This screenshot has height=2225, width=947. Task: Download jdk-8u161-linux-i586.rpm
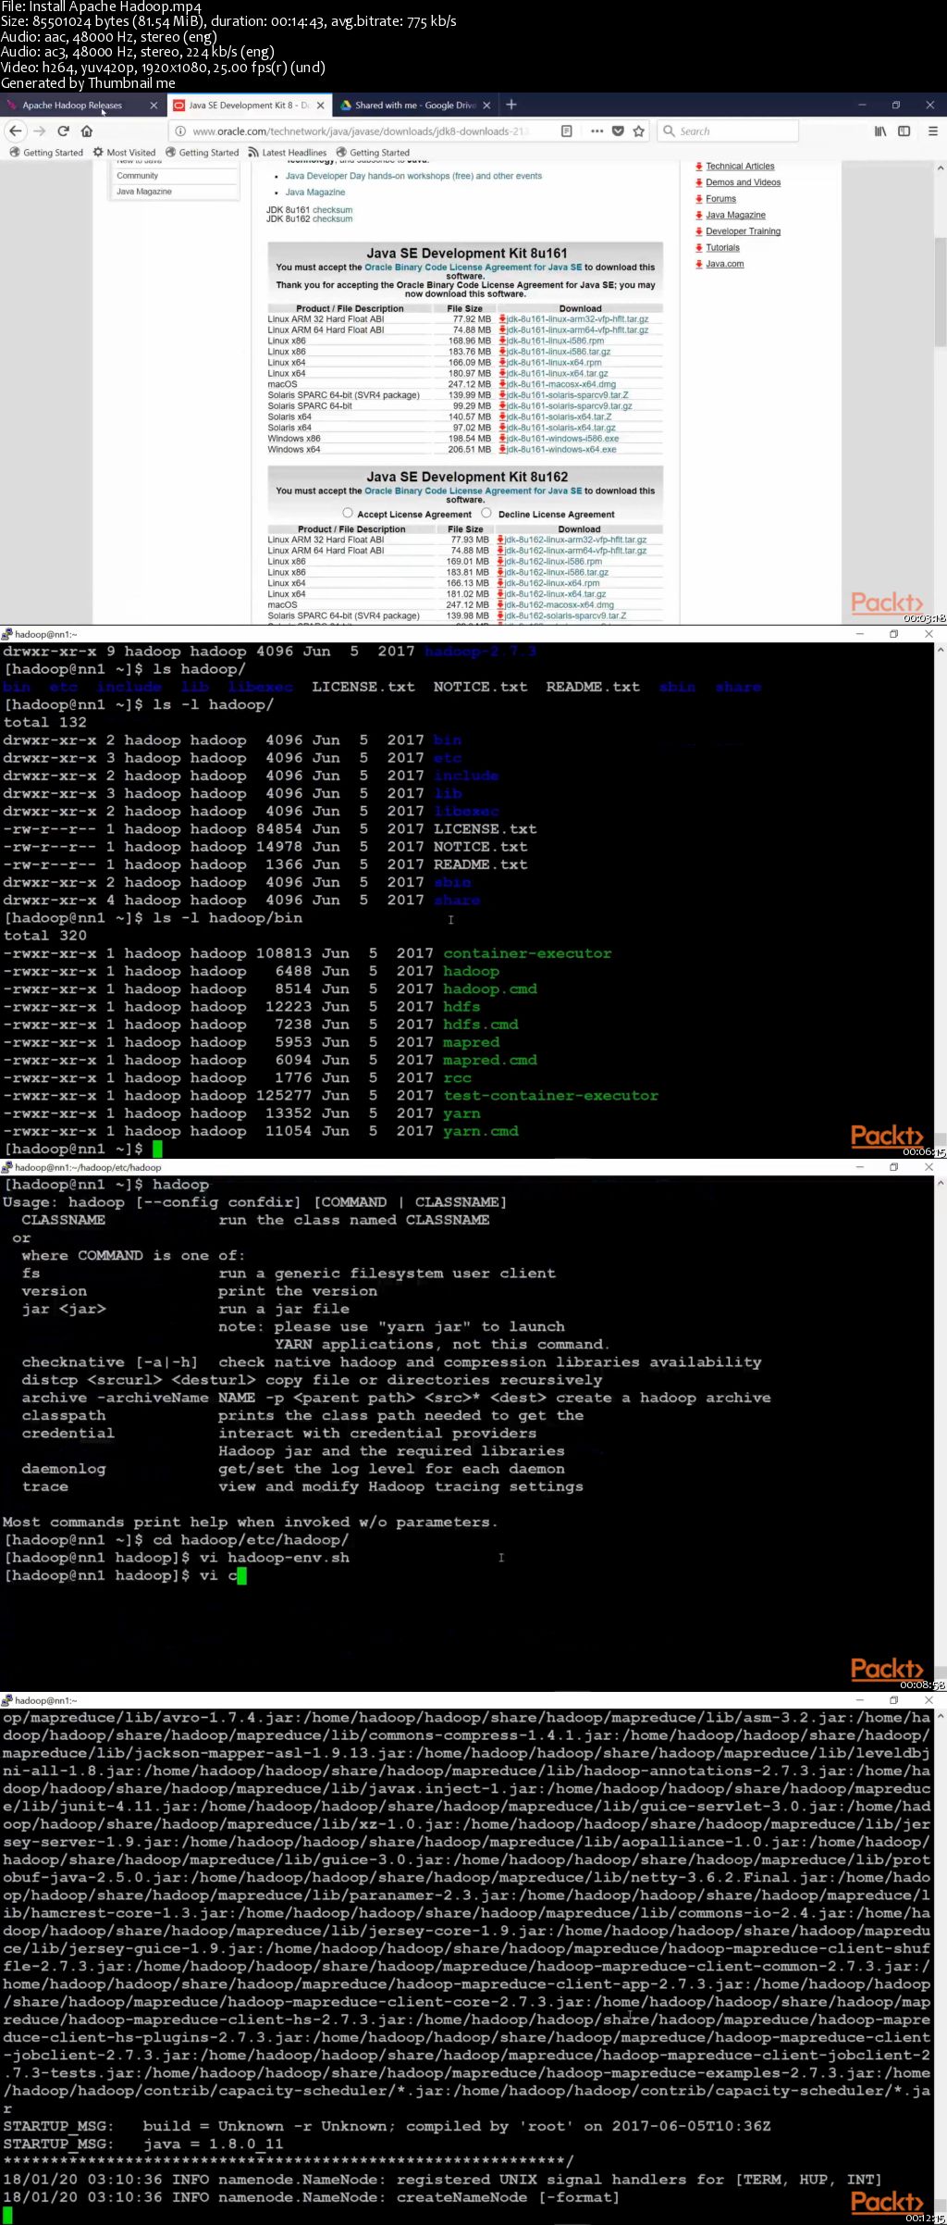pyautogui.click(x=555, y=341)
